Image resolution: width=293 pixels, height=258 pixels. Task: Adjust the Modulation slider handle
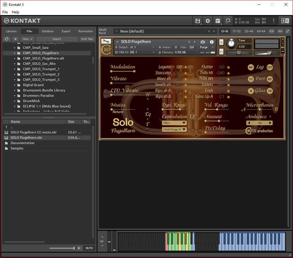134,71
